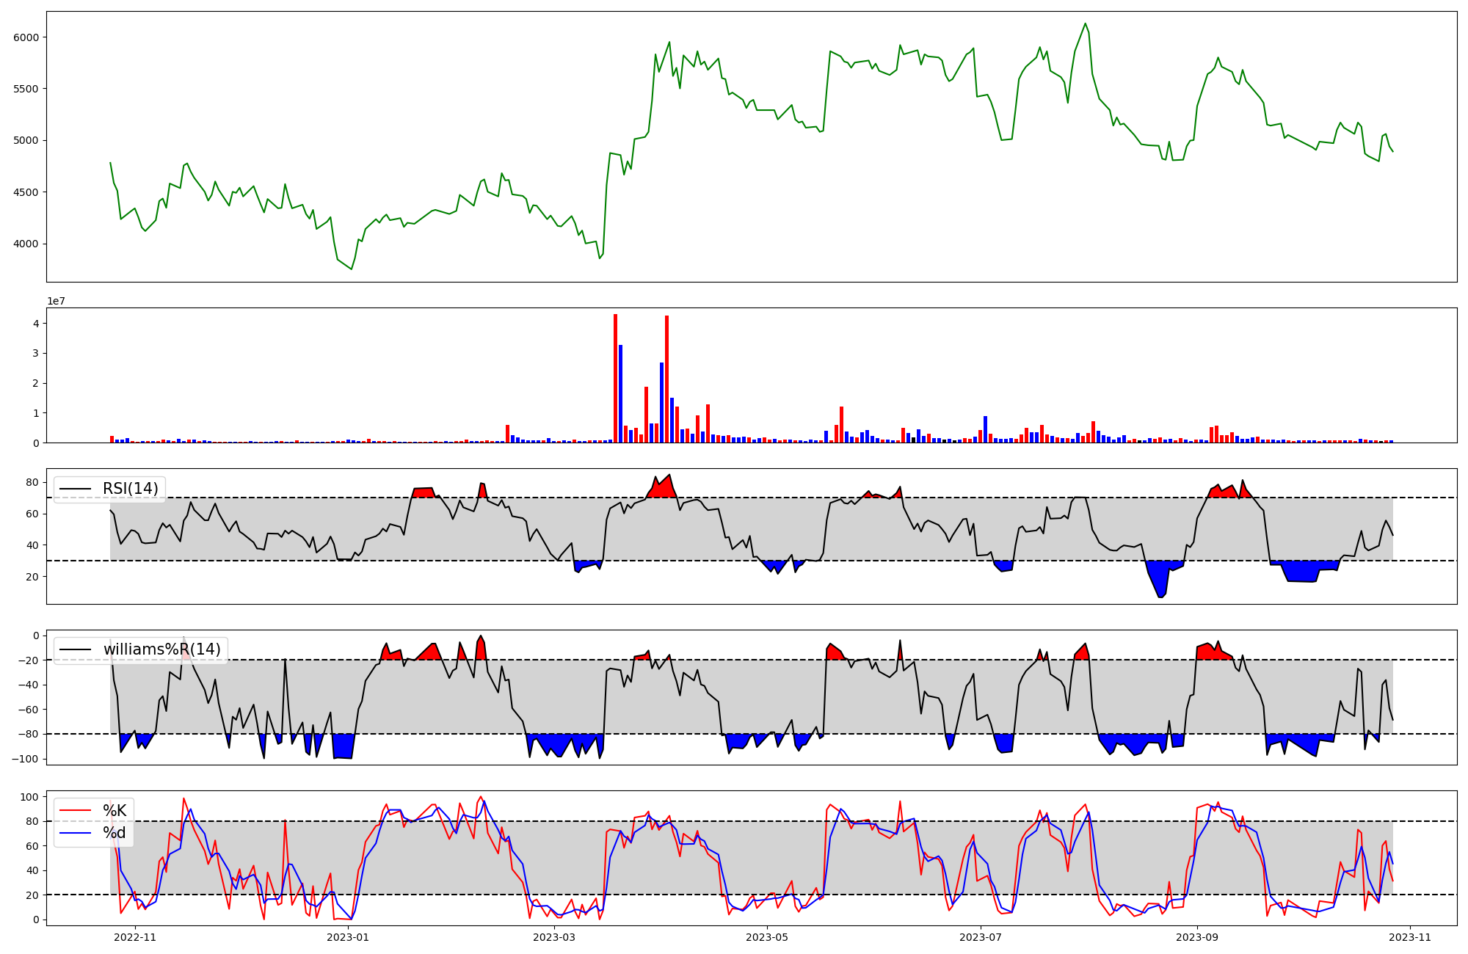Click the 4000 price axis label
Viewport: 1468px width, 954px height.
26,244
